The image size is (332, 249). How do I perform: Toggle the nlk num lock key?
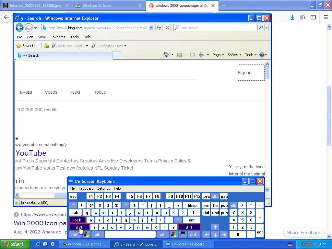233,205
